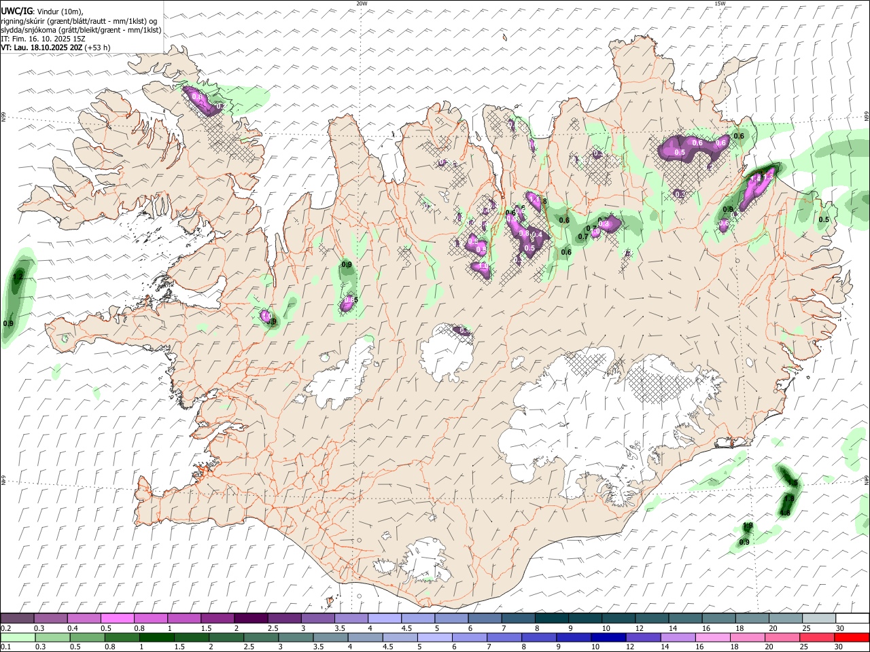Select the upper legend swatch starting at 1.5
Screen dimensions: 870x652
[217, 619]
